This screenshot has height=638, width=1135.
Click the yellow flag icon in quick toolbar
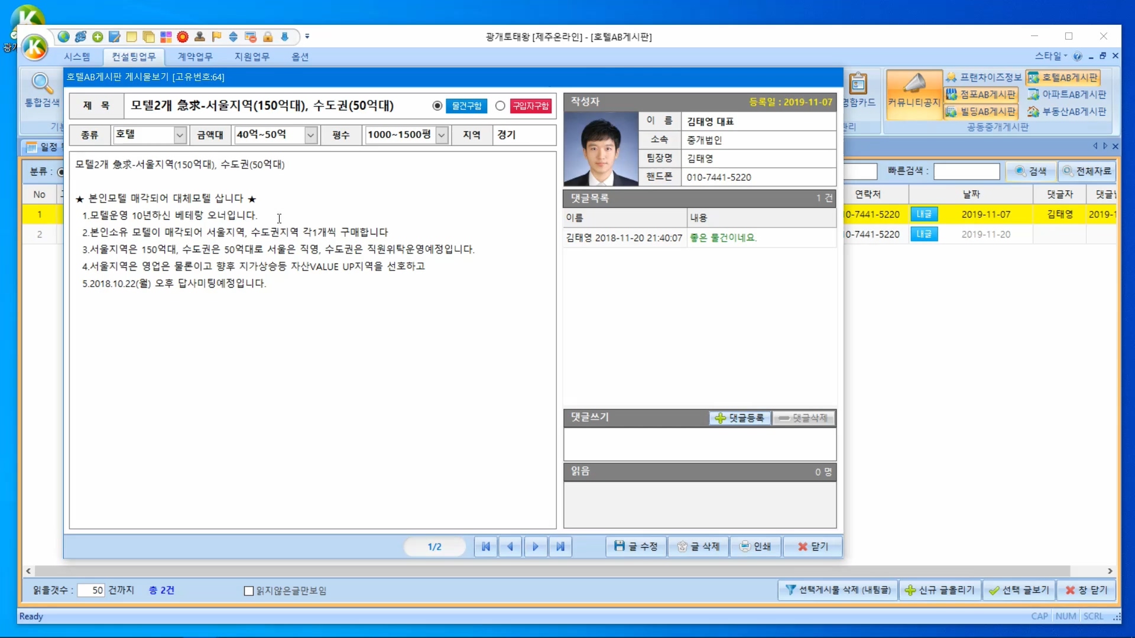click(x=217, y=37)
